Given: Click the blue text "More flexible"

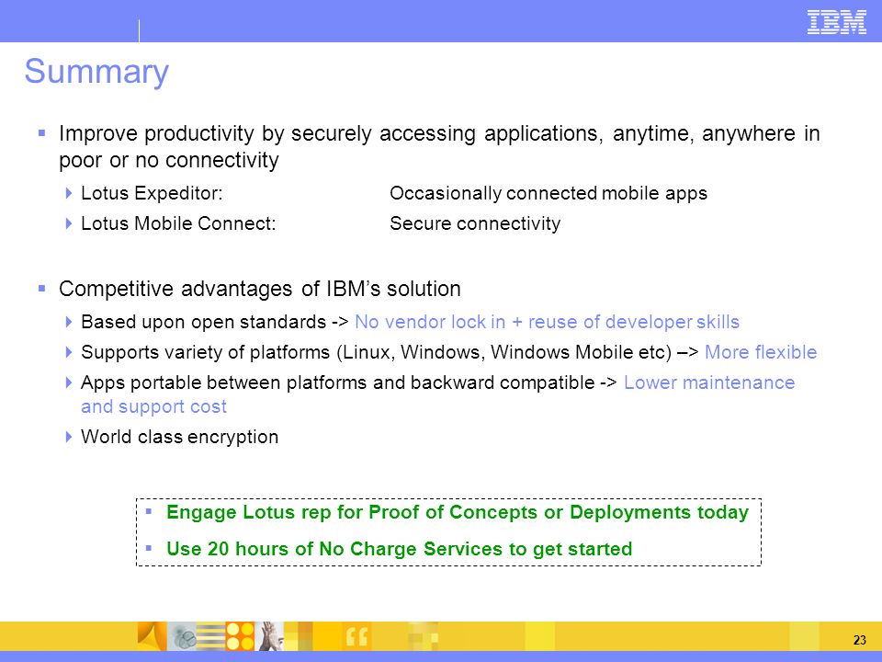Looking at the screenshot, I should point(761,352).
